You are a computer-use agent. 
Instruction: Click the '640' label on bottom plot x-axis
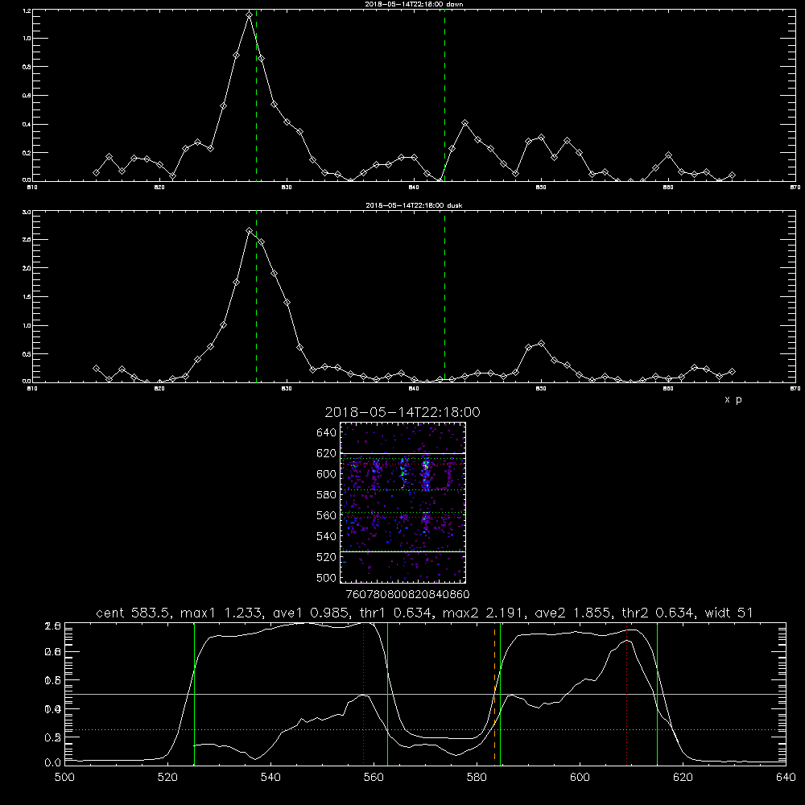[786, 778]
